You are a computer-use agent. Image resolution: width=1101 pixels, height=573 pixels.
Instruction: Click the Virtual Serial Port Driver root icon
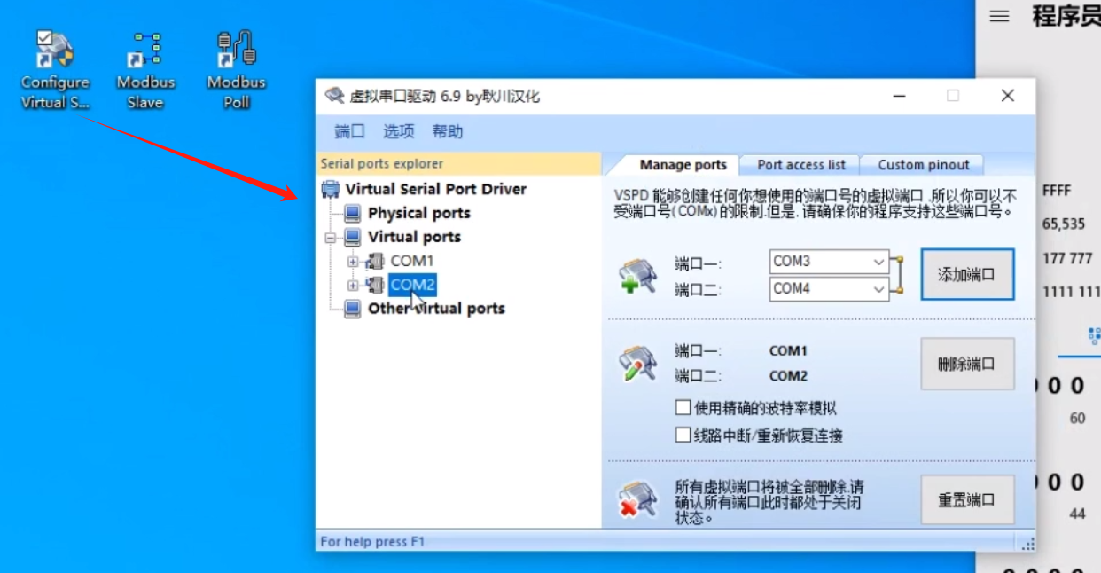coord(331,189)
